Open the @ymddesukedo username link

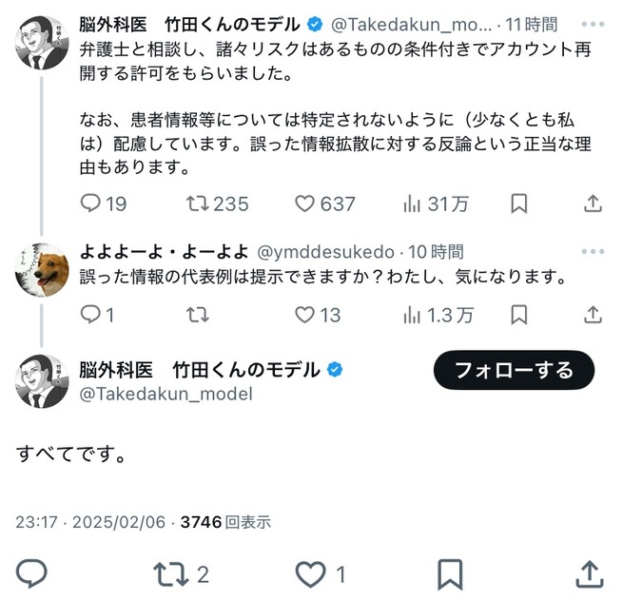pyautogui.click(x=326, y=252)
